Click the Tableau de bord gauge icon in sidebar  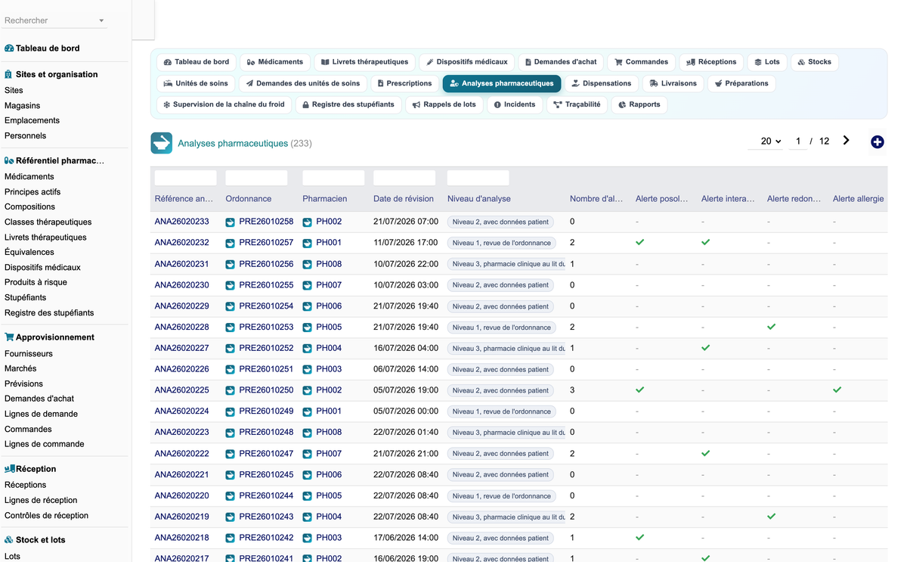9,48
